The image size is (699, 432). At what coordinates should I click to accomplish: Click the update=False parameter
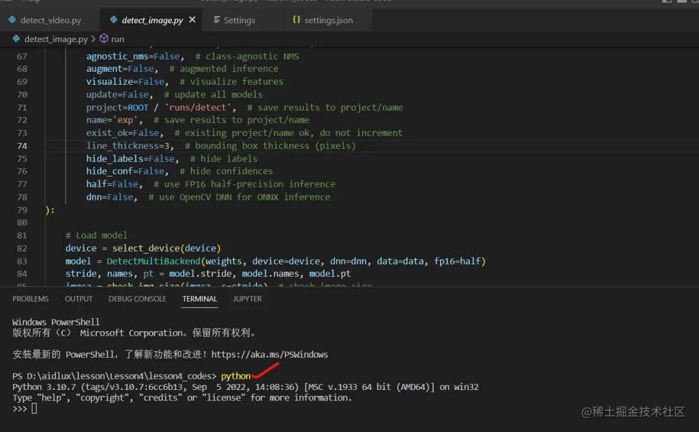117,95
